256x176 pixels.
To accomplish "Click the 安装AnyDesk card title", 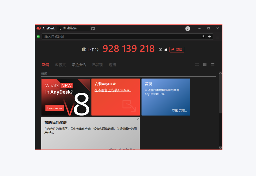I will [105, 84].
